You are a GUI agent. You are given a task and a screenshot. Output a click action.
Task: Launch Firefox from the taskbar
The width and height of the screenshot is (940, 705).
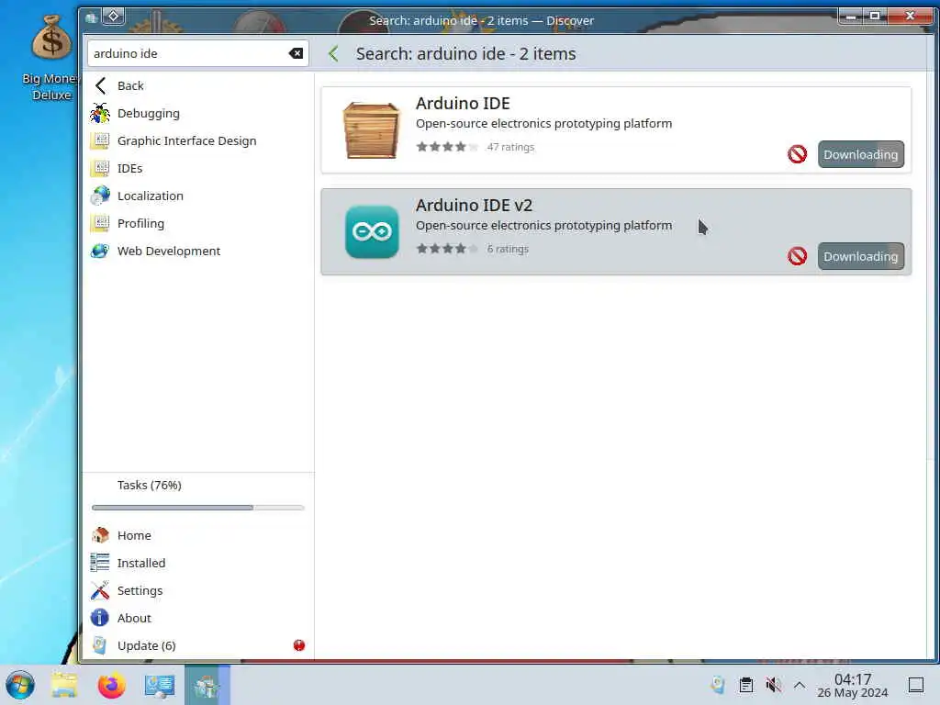click(x=111, y=685)
